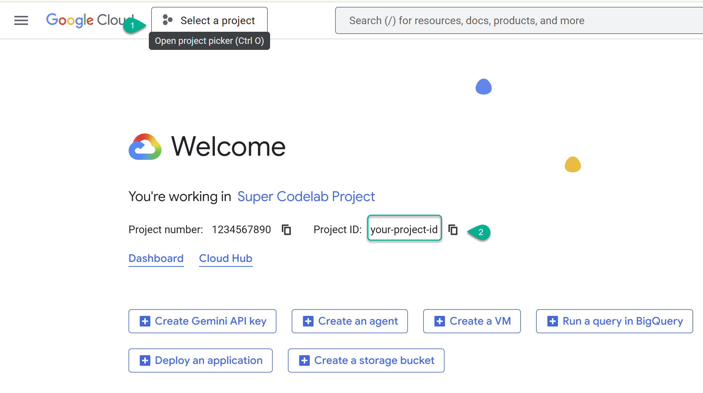This screenshot has width=703, height=393.
Task: Go to the Dashboard link
Action: tap(156, 258)
